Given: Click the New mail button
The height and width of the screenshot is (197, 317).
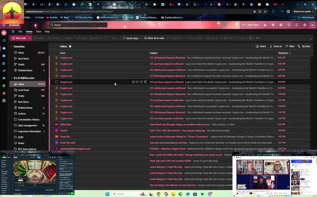Looking at the screenshot, I should point(19,38).
